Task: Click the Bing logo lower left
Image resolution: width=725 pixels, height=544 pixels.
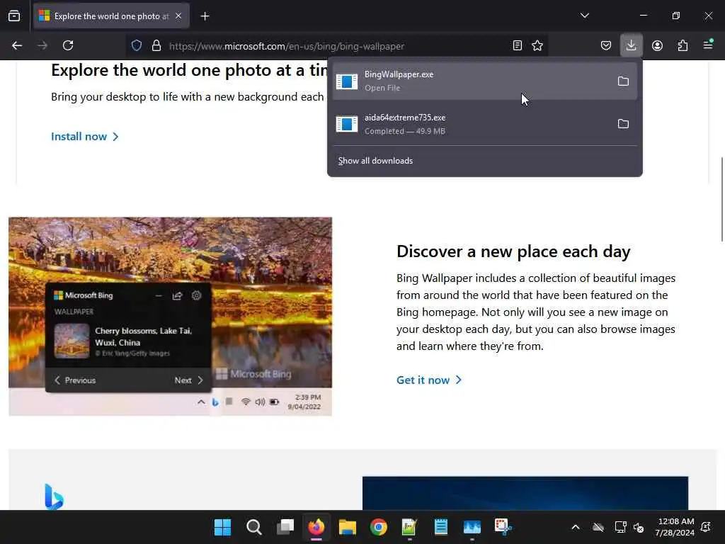Action: [54, 497]
